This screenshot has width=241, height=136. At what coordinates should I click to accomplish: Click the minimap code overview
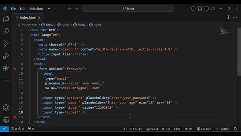click(x=227, y=31)
